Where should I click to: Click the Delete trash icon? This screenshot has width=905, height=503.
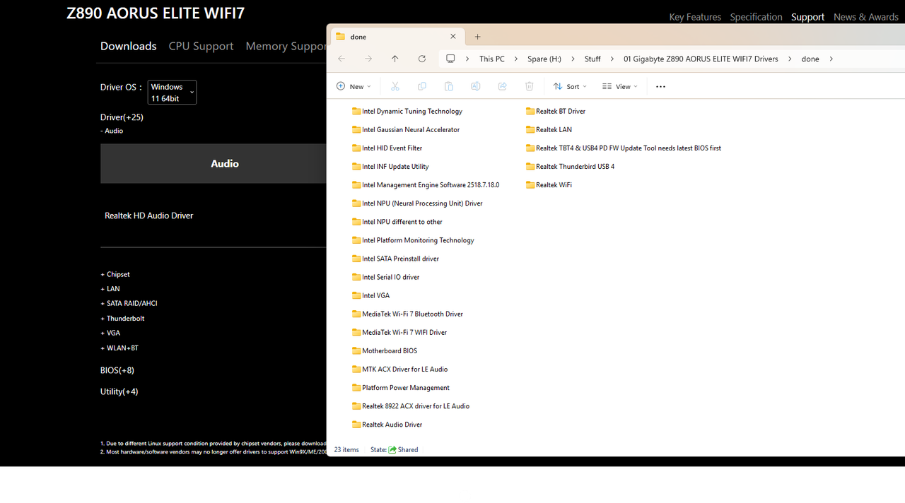(x=530, y=86)
